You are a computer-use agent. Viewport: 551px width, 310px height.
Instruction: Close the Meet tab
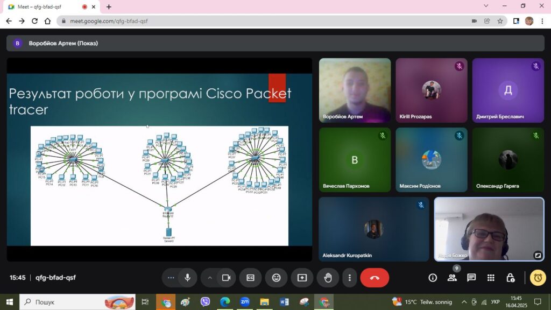click(94, 6)
